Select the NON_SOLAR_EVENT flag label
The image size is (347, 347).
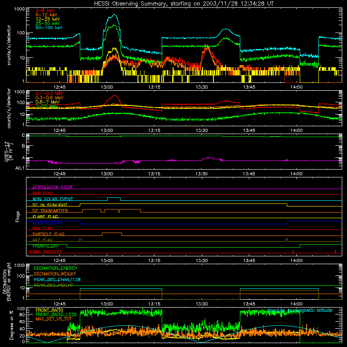[52, 199]
